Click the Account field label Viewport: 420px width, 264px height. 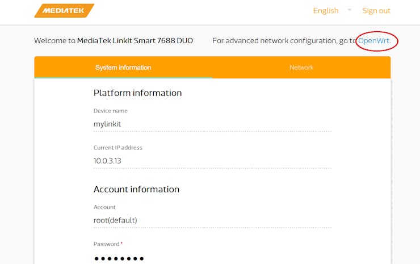coord(104,207)
